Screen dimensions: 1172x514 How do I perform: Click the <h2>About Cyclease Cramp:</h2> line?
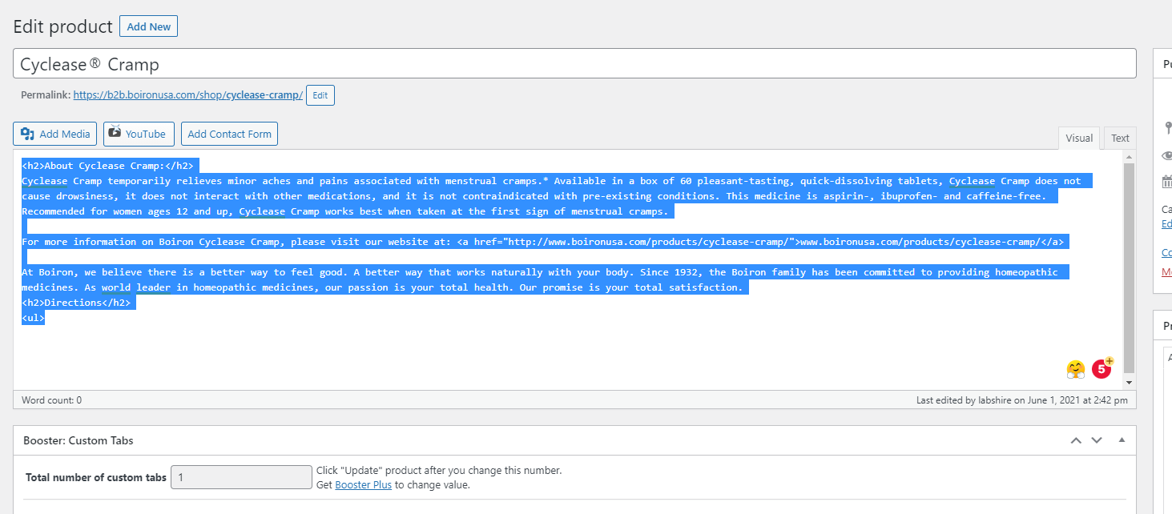click(107, 166)
